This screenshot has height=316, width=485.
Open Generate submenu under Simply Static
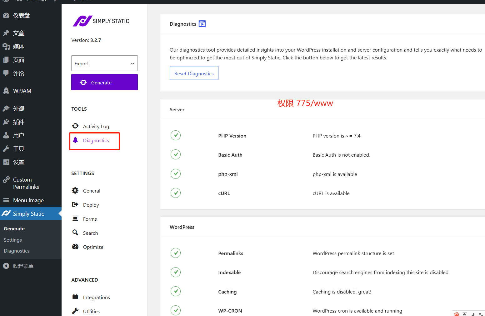pos(14,228)
